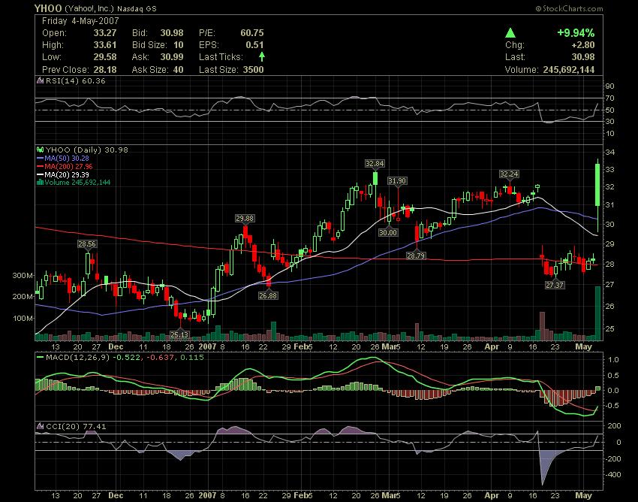Viewport: 638px width, 502px height.
Task: Click the white MA(20) legend line
Action: (40, 174)
